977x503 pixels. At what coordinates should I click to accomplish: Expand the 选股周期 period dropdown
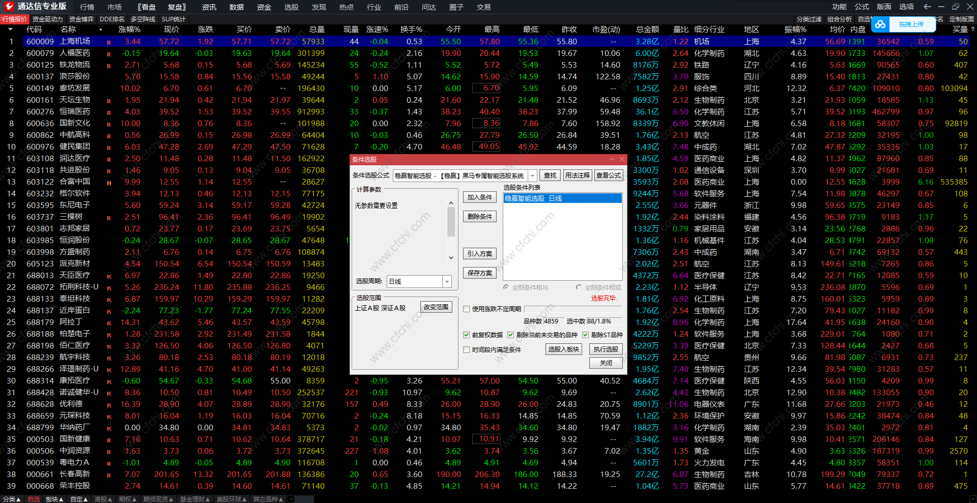tap(447, 281)
